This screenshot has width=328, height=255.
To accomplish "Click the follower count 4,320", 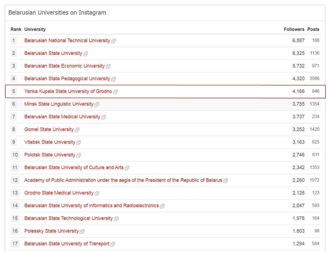I will pos(298,79).
